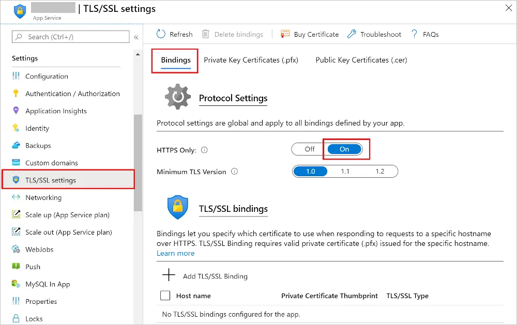
Task: Collapse the sidebar using the double chevron
Action: 135,37
